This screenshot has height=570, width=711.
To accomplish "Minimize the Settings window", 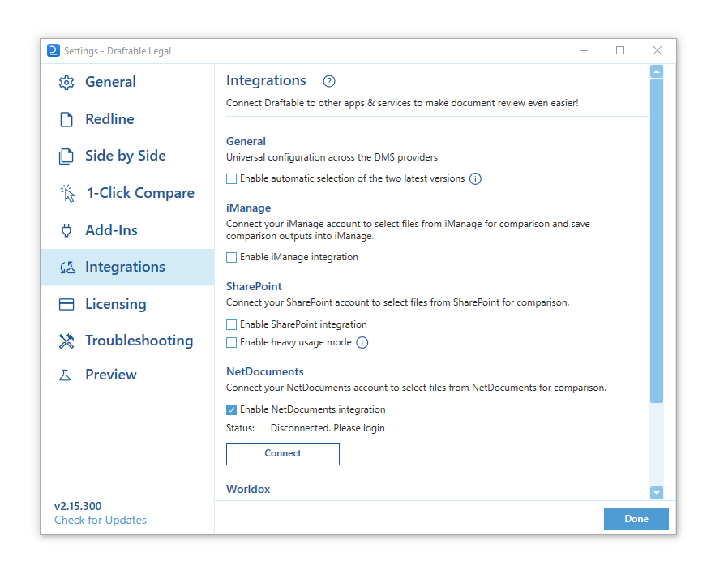I will coord(584,50).
